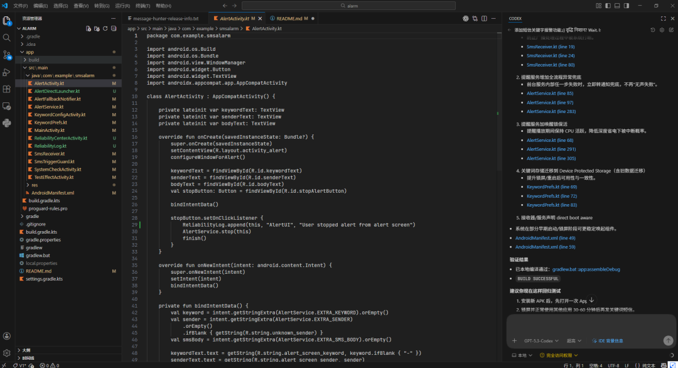Screen dimensions: 678x368
Task: Click New File icon in ALARM explorer header
Action: (89, 28)
